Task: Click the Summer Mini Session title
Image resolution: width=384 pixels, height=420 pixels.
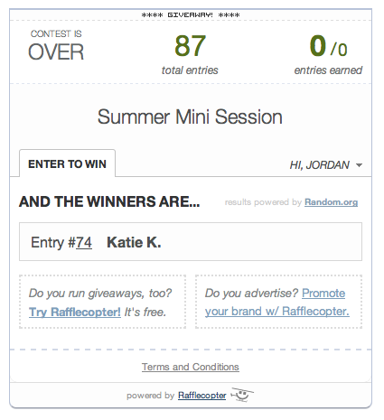Action: click(x=190, y=117)
